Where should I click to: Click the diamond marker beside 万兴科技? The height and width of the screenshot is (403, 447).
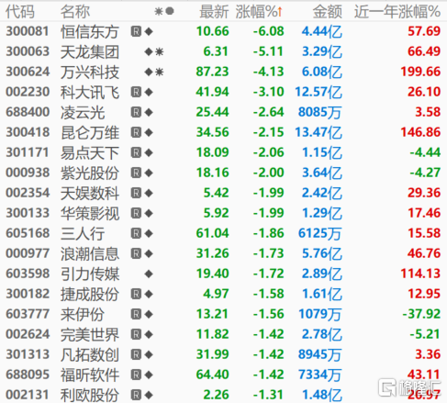tap(149, 72)
